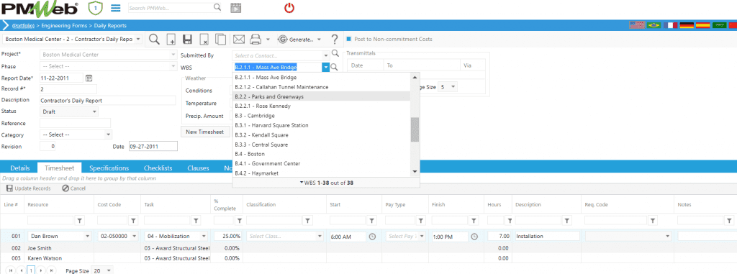The image size is (737, 274).
Task: Click the Cancel button in timesheet grid
Action: click(x=74, y=188)
